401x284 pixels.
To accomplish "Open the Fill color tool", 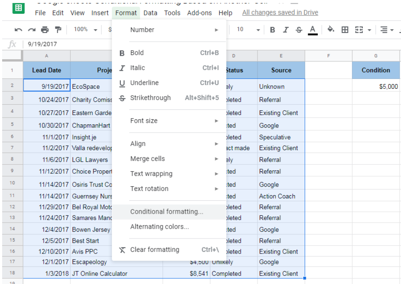I will pyautogui.click(x=331, y=30).
